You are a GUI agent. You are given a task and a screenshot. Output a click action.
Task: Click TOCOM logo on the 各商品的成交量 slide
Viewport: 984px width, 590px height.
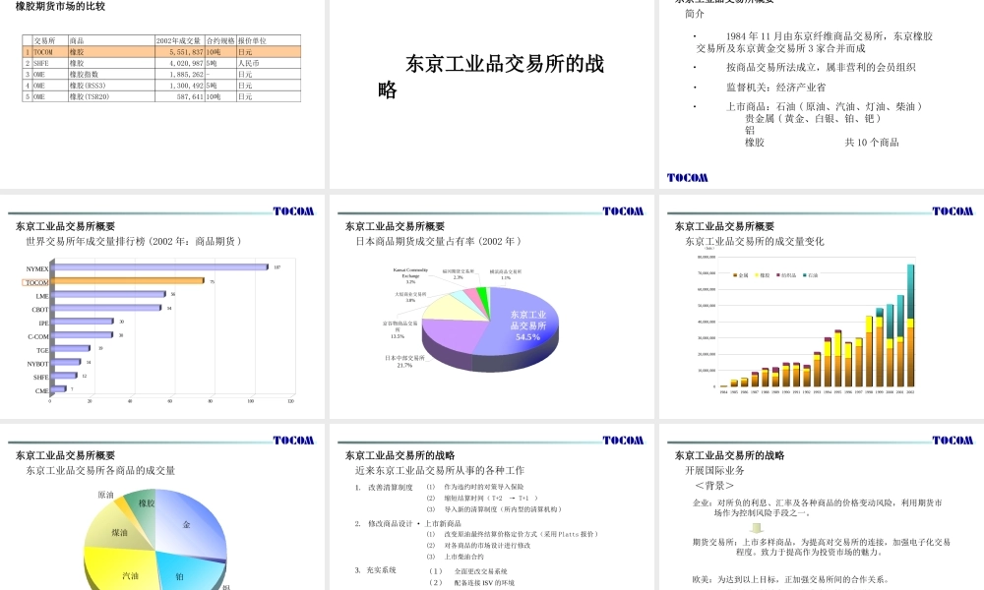(293, 441)
